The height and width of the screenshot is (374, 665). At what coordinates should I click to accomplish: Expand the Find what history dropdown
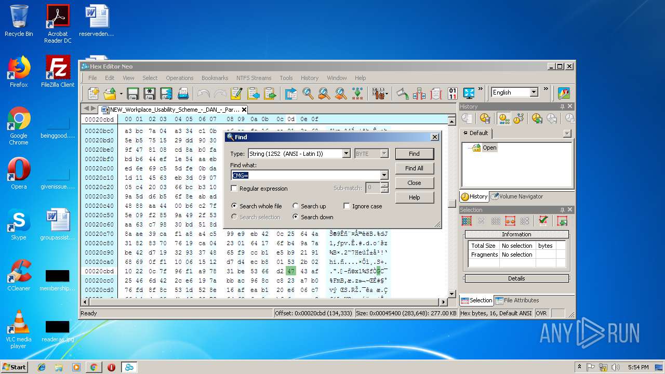384,176
